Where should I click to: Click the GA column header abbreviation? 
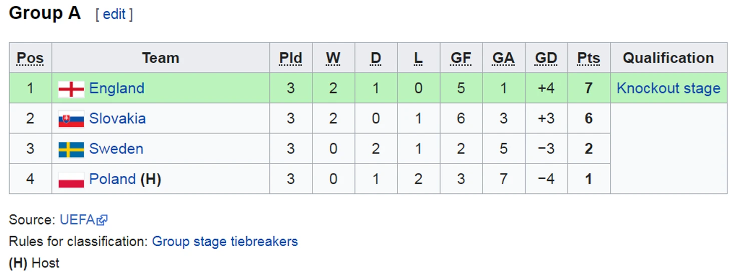(504, 58)
